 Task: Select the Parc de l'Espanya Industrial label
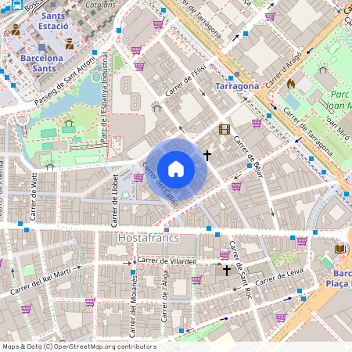tap(104, 98)
